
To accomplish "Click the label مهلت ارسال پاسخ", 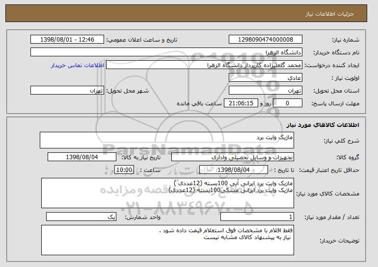I will coord(335,104).
